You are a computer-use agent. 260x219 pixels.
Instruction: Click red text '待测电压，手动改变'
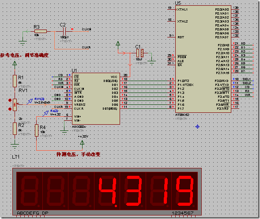coord(78,154)
